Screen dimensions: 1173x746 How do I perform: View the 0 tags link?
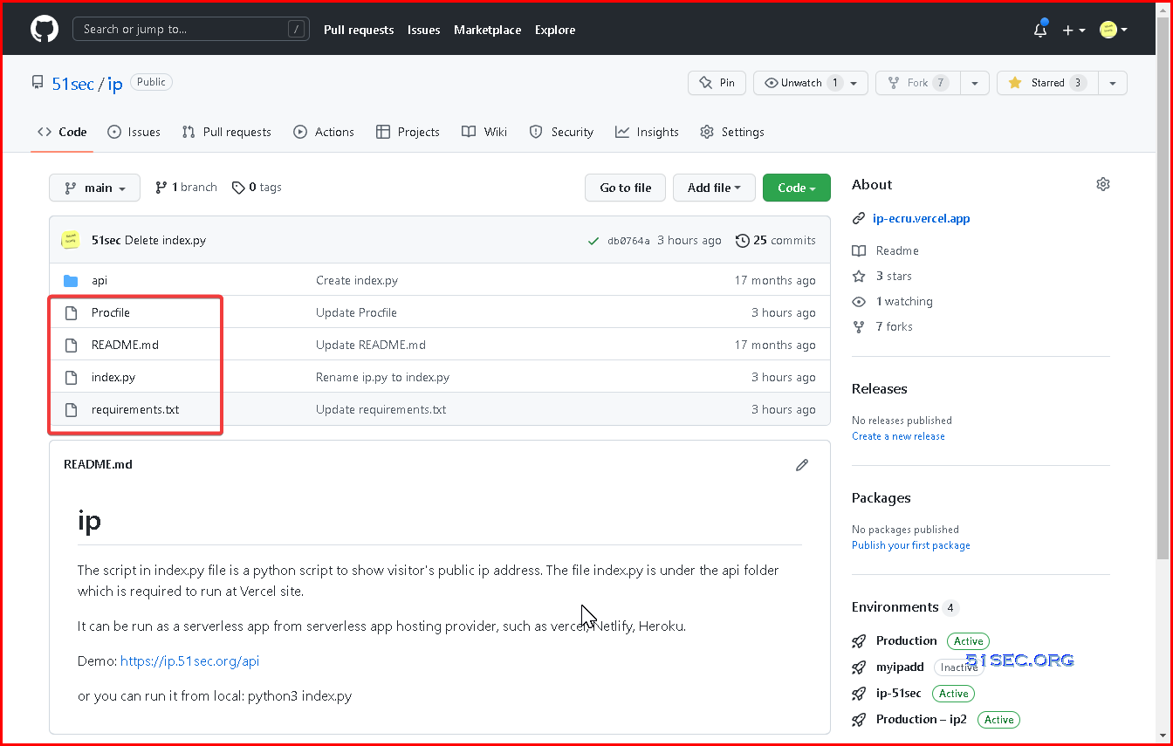pos(257,187)
